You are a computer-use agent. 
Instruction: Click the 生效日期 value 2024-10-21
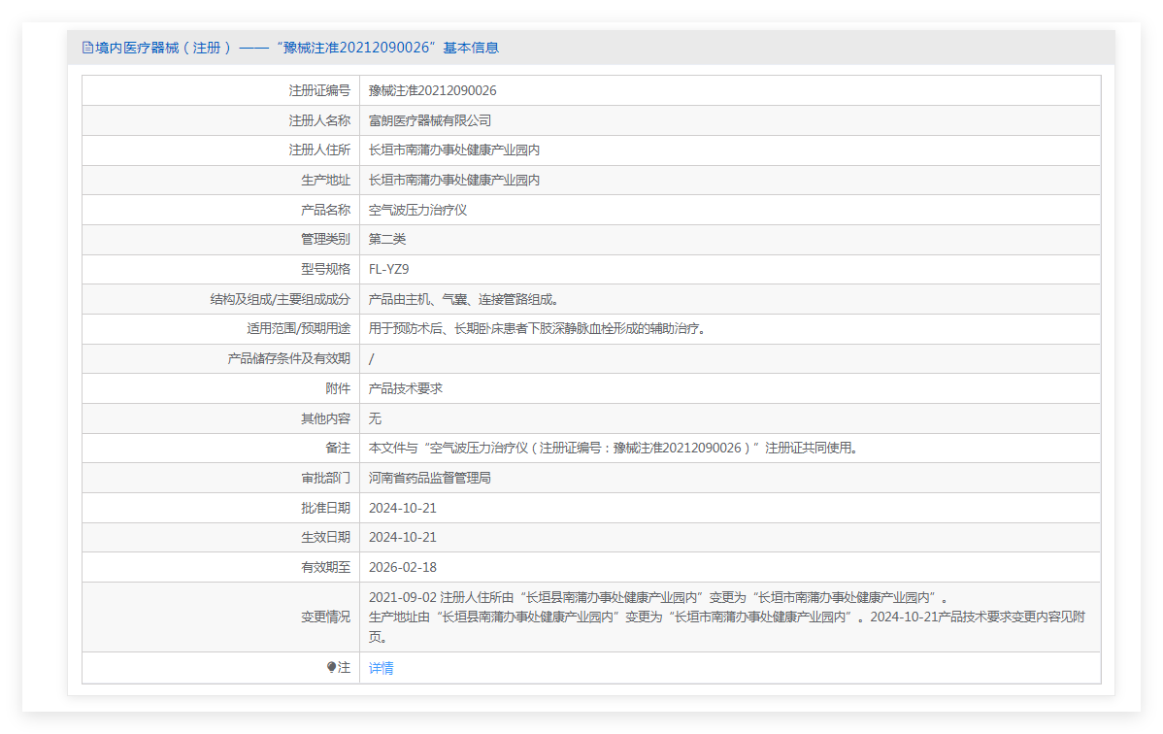click(x=403, y=537)
